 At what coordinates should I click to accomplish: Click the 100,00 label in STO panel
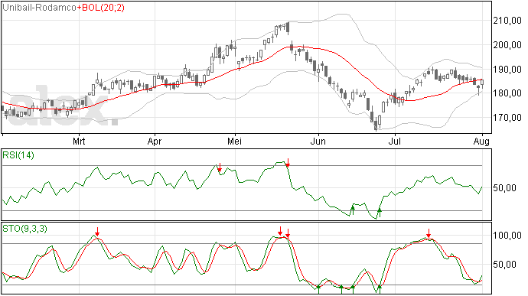[507, 235]
